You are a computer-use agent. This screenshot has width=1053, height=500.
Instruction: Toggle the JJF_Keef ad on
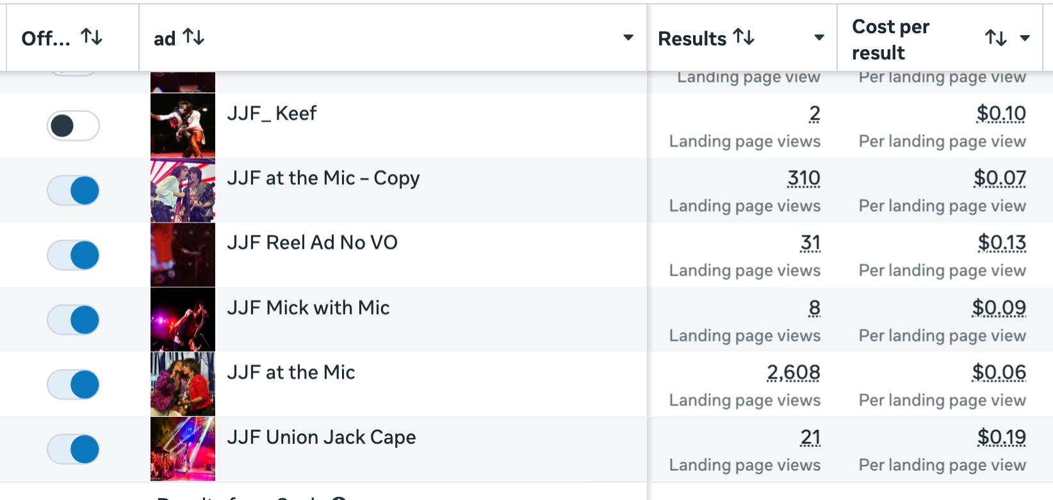click(x=73, y=126)
